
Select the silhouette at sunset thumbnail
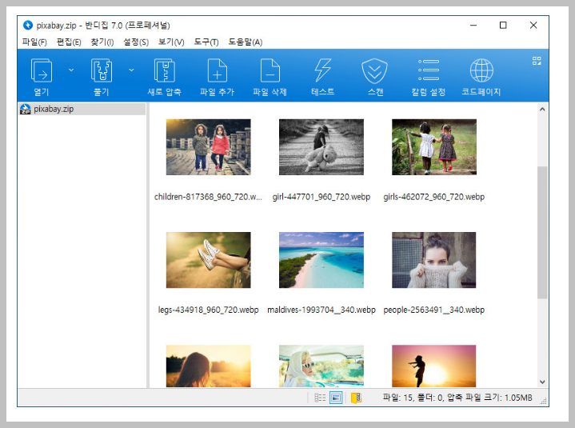(434, 366)
